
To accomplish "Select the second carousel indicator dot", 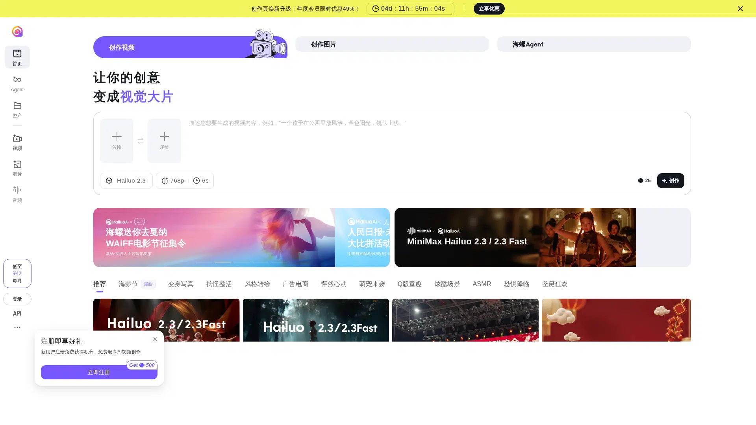I will (222, 262).
